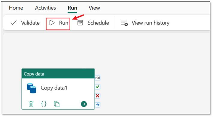Click the Run play triangle icon

click(52, 23)
